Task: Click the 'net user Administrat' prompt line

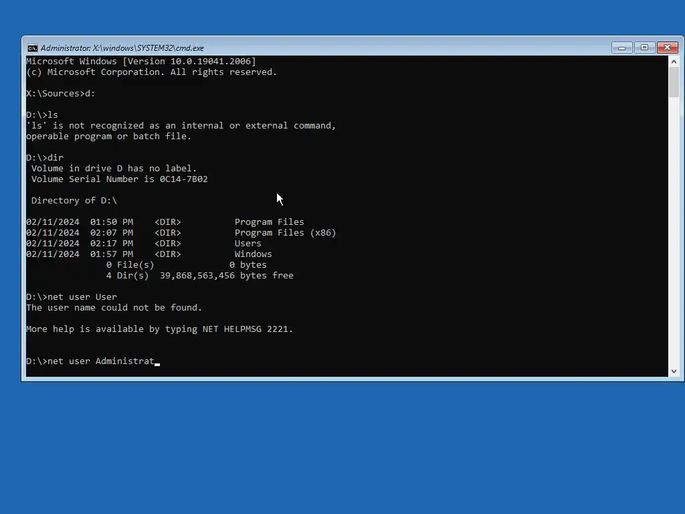Action: point(93,361)
